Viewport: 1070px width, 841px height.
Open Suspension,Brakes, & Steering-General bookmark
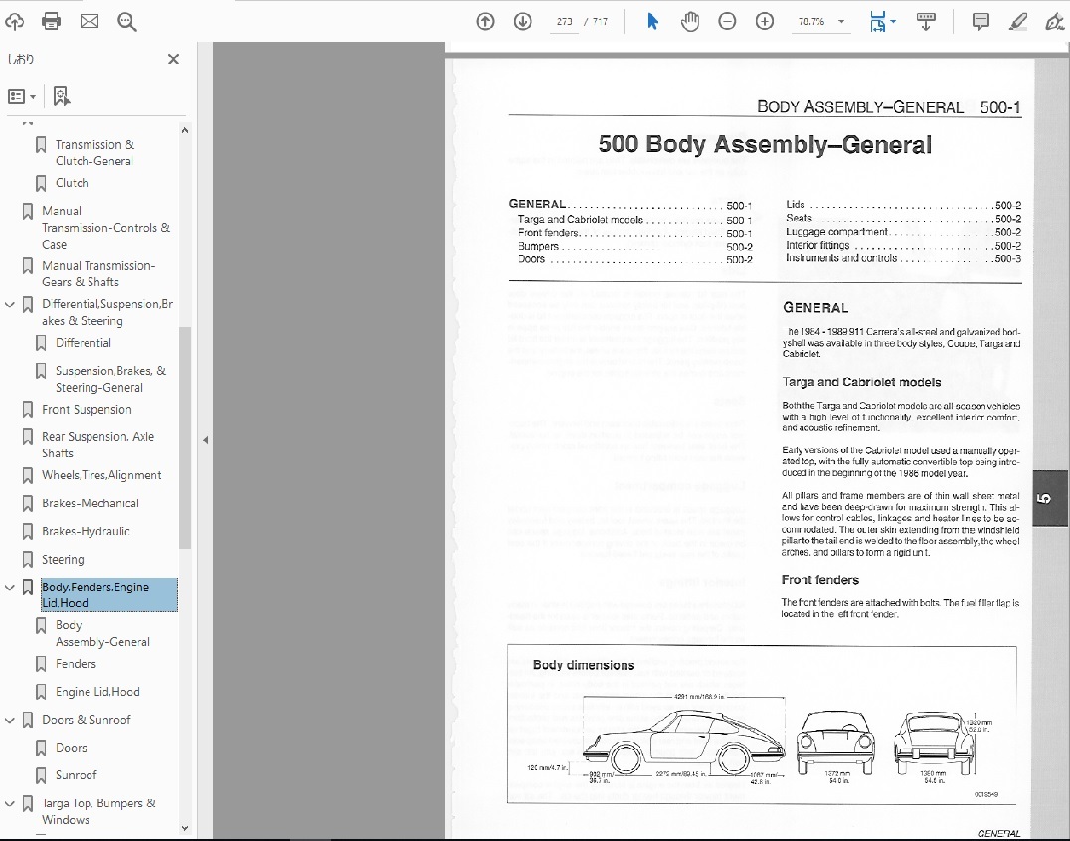110,379
